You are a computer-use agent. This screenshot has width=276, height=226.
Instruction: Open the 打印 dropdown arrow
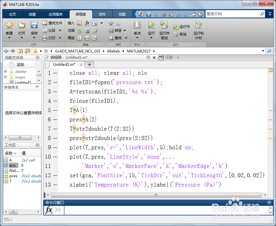(x=60, y=38)
